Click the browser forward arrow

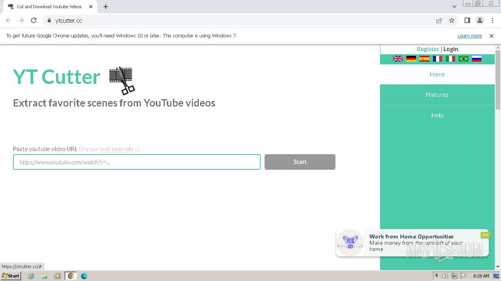(x=21, y=20)
